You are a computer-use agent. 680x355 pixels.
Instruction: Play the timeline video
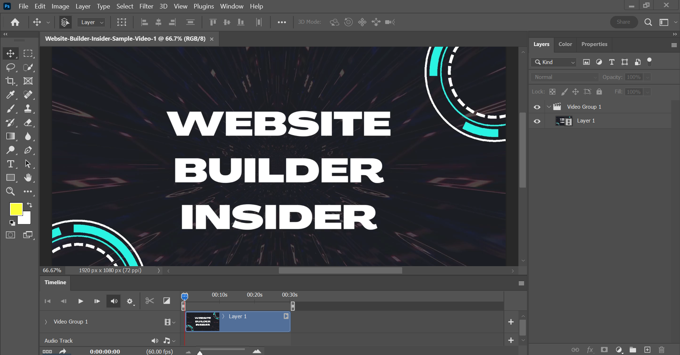click(80, 301)
